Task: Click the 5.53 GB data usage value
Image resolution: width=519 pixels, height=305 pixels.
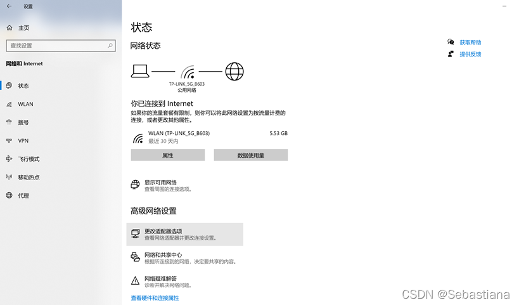Action: tap(278, 133)
